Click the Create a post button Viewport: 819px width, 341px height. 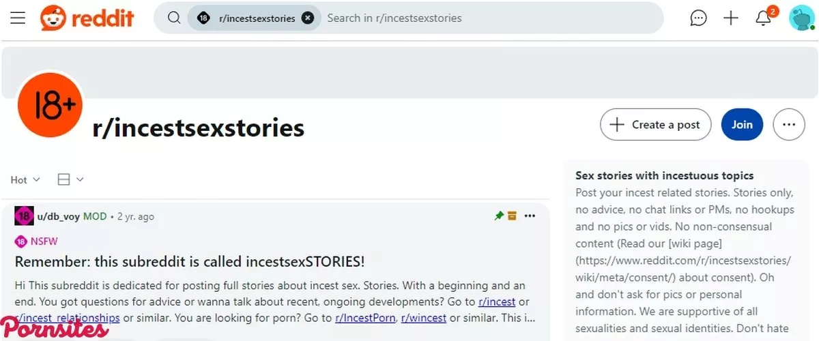[655, 125]
